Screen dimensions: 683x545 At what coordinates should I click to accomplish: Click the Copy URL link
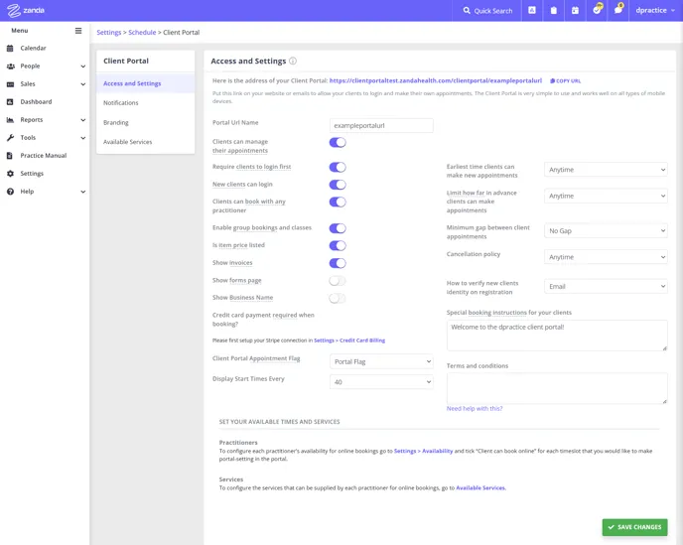click(x=566, y=81)
